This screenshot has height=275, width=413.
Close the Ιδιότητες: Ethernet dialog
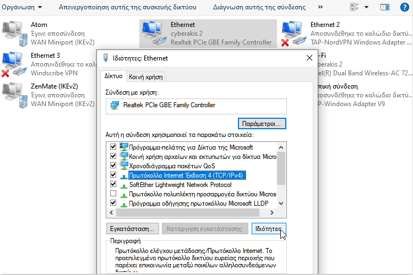pyautogui.click(x=309, y=58)
